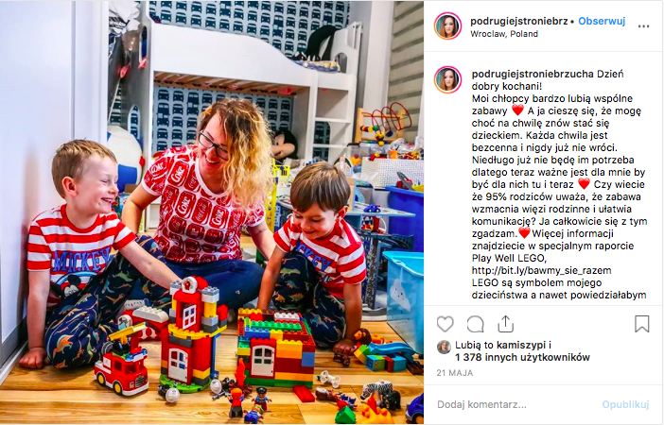
Task: Open podrugiejstroniebrz username in the header
Action: (x=519, y=21)
